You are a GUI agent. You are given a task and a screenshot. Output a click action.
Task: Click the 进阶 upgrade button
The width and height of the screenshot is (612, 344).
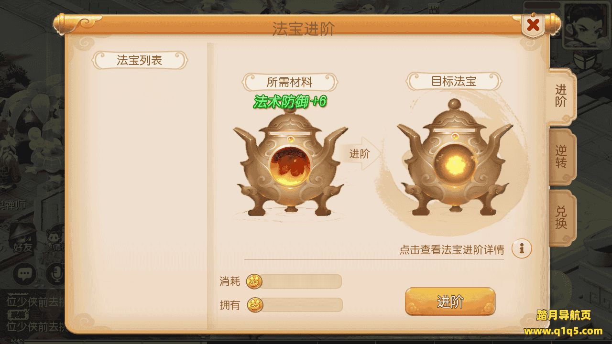coord(450,301)
